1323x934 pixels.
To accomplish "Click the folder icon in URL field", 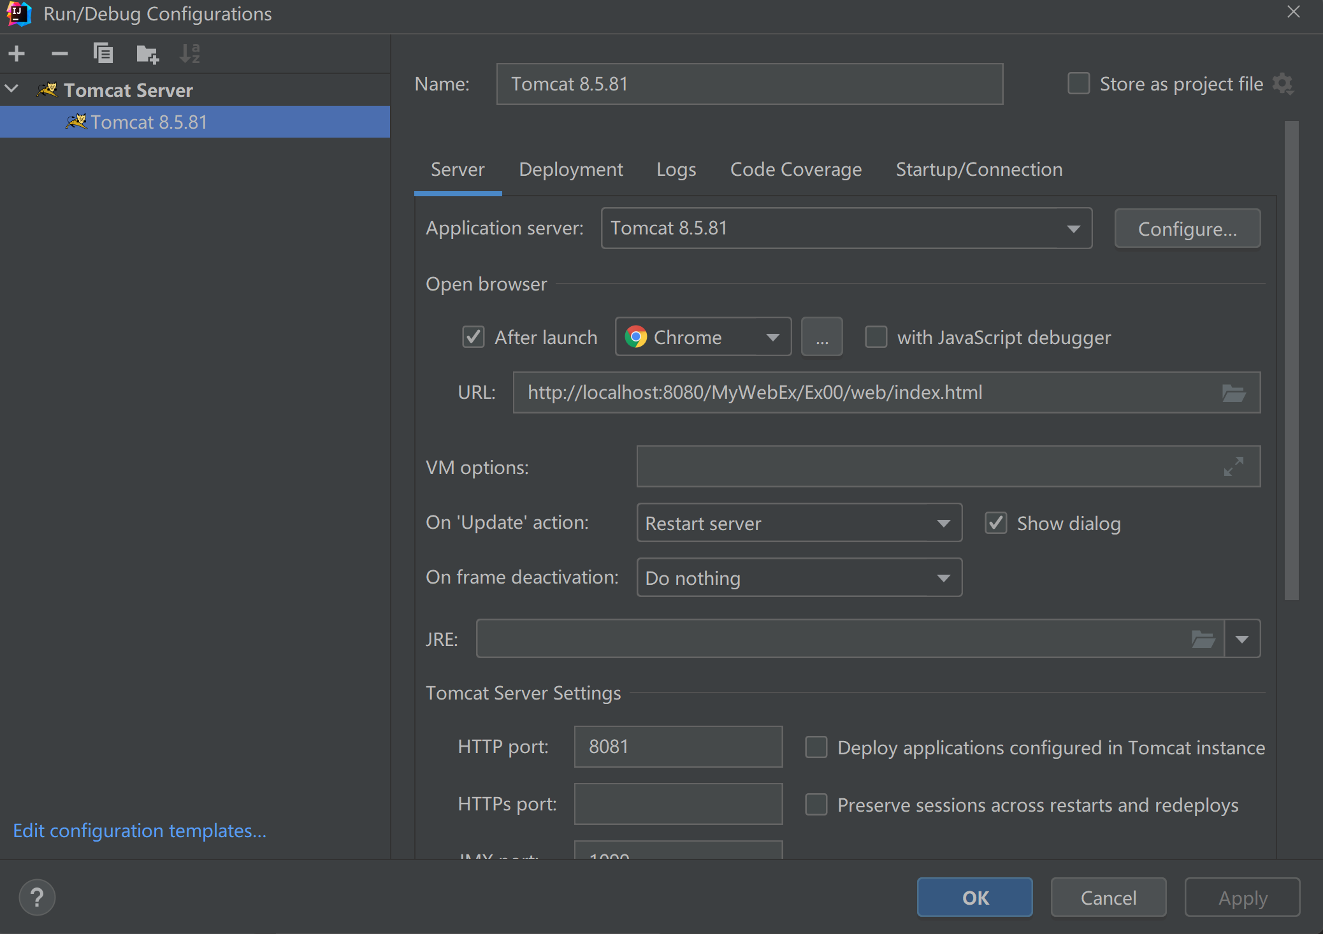I will [x=1233, y=393].
